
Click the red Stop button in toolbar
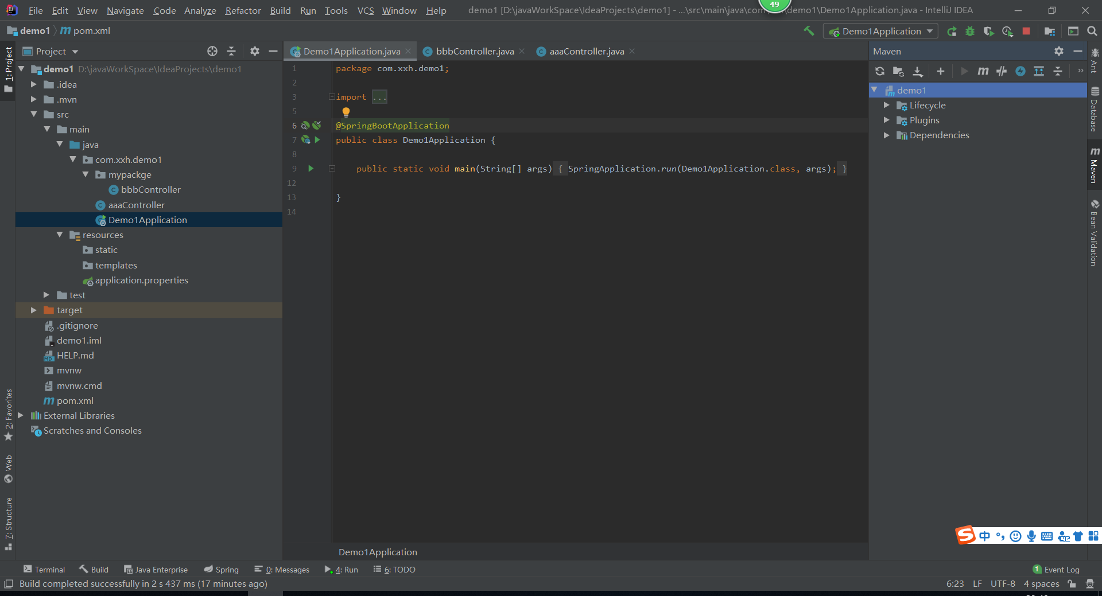point(1026,31)
